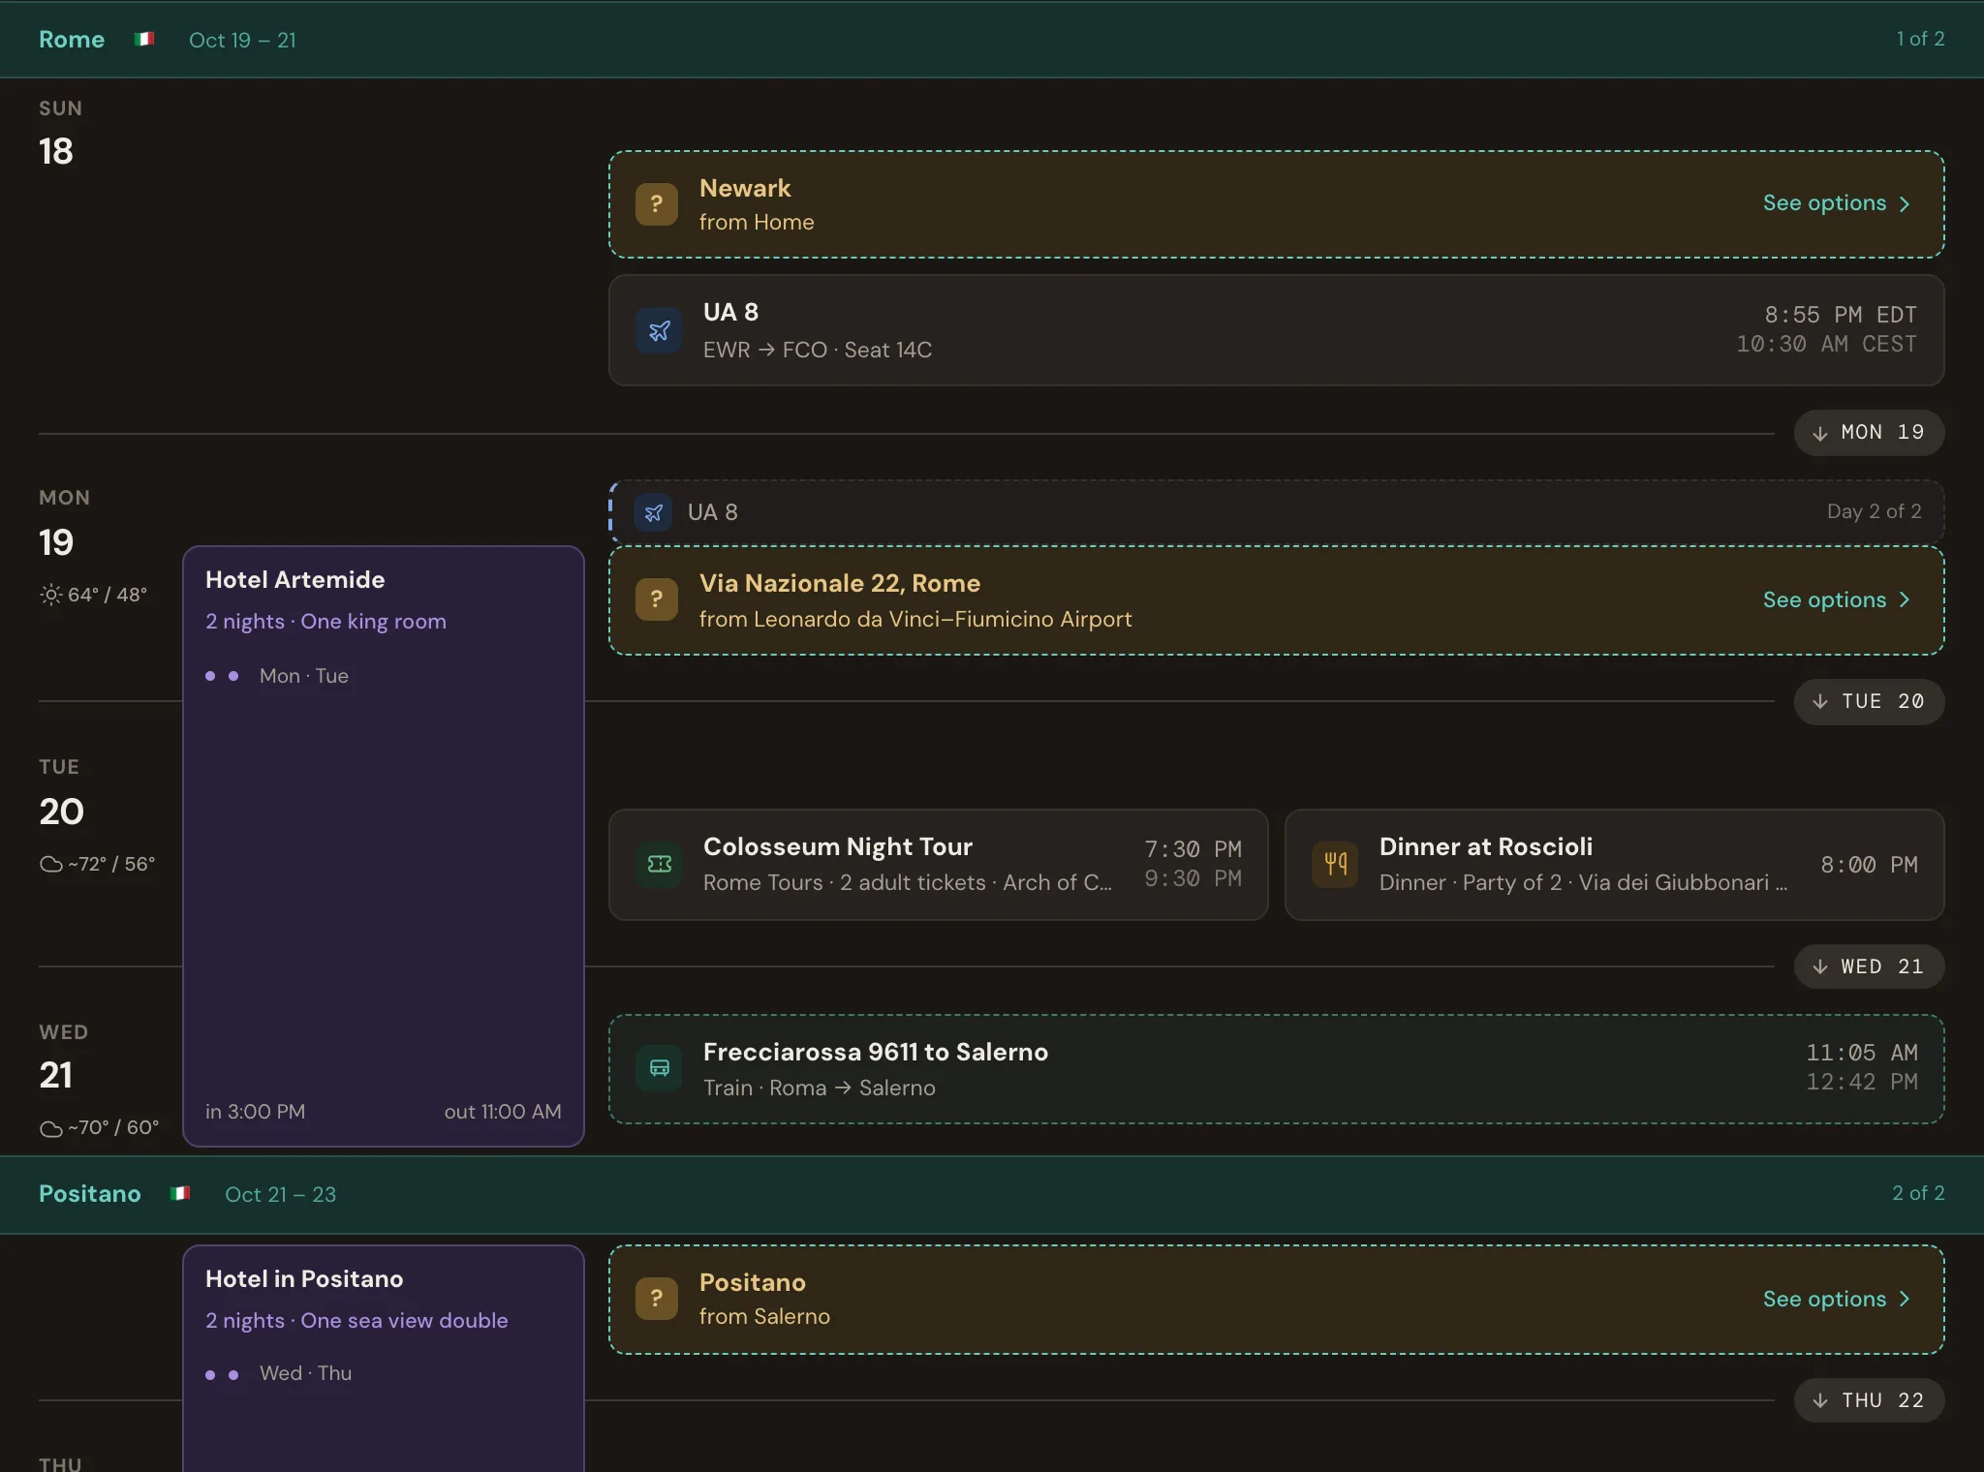Viewport: 1984px width, 1472px height.
Task: Open Frecciarossa 9611 to Salerno card
Action: (x=1276, y=1069)
